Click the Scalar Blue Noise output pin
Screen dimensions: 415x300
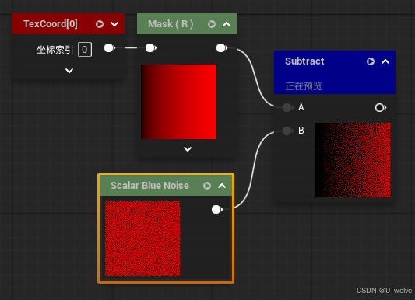coord(217,209)
